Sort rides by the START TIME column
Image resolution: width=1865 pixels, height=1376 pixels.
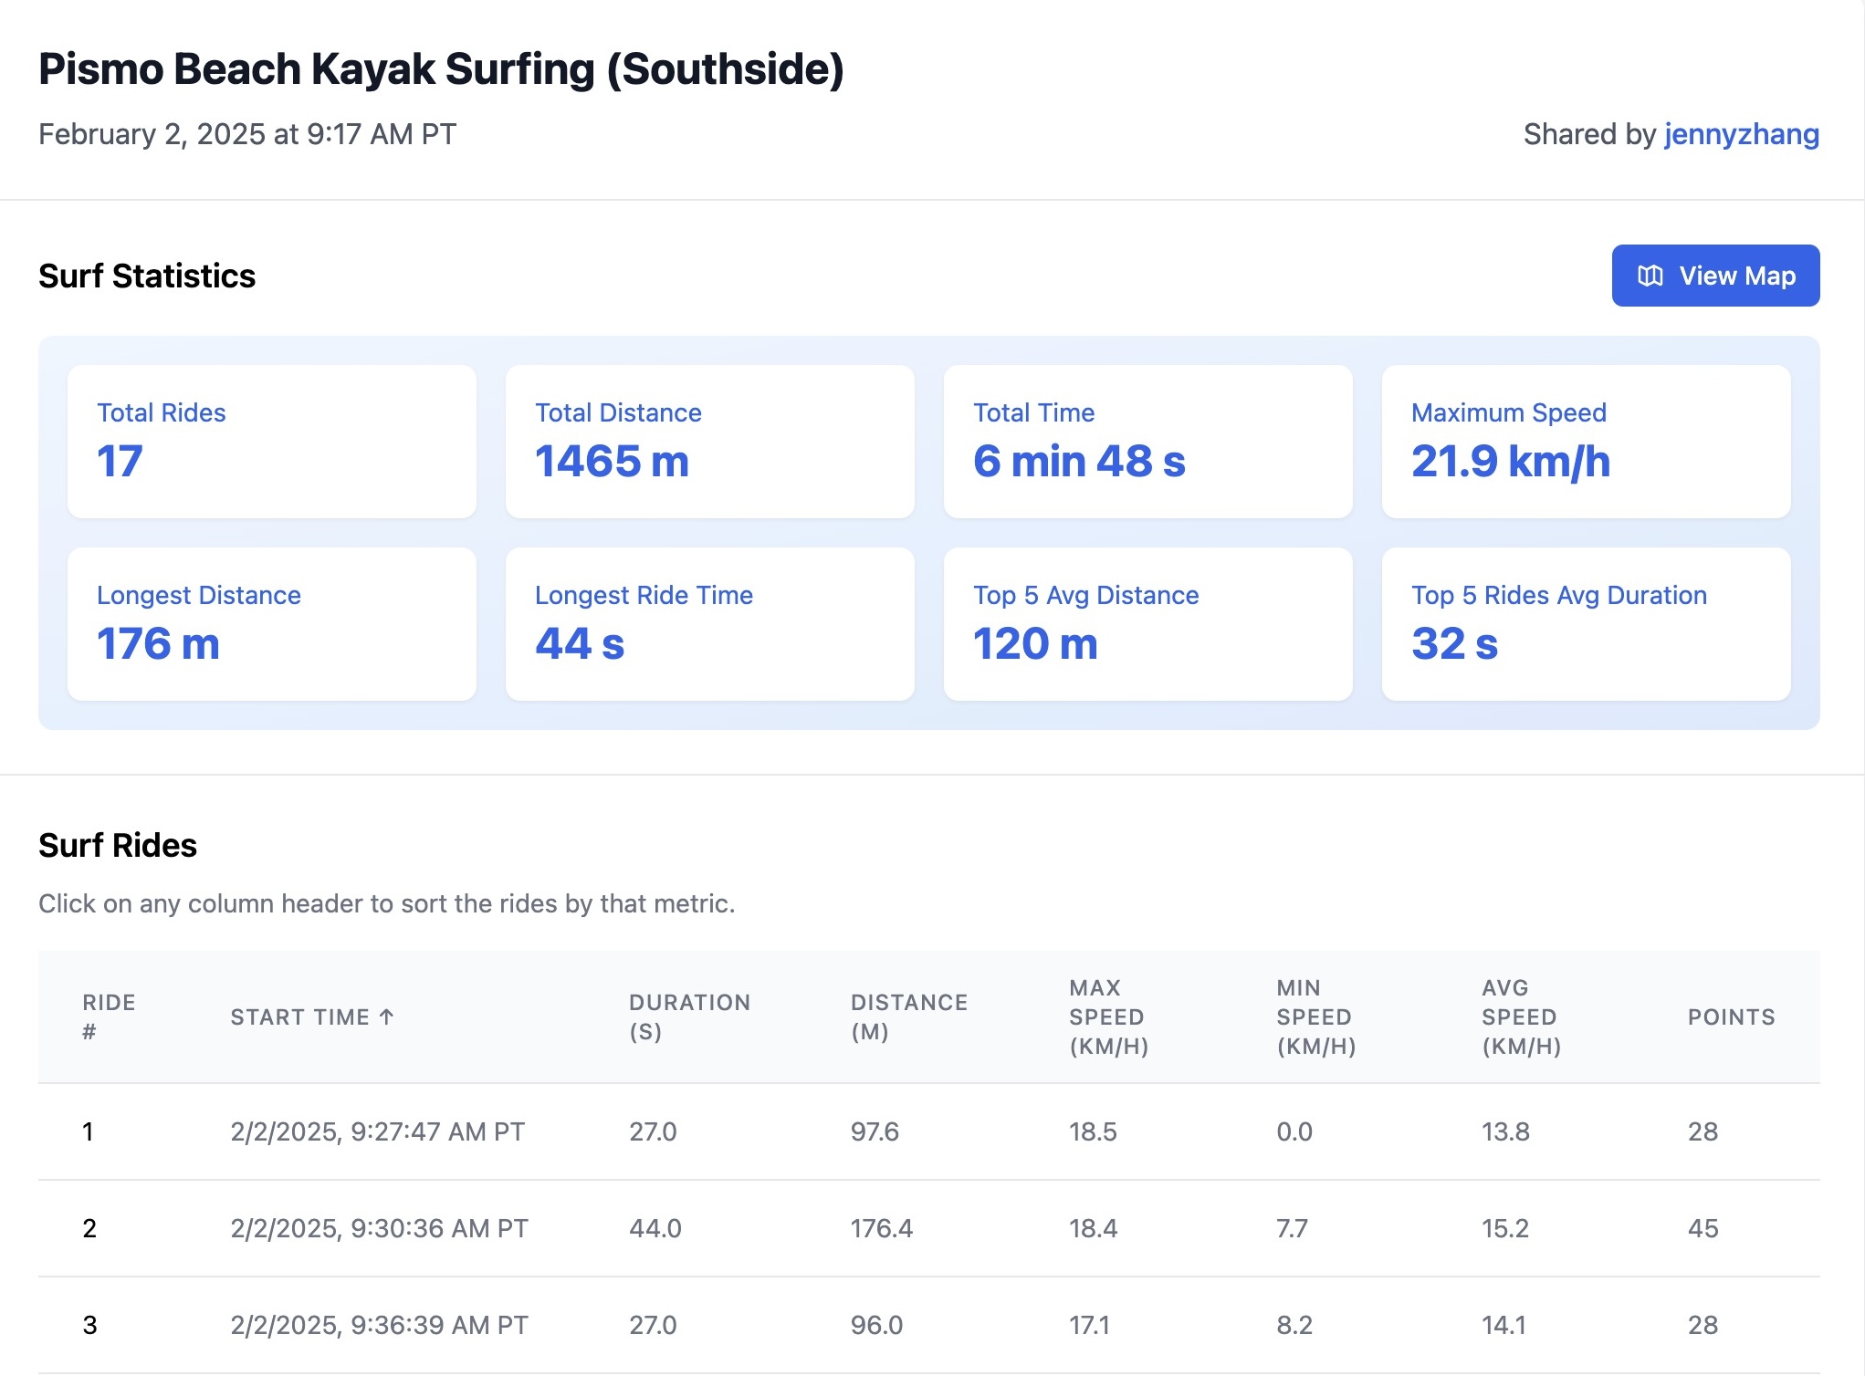[x=303, y=1016]
